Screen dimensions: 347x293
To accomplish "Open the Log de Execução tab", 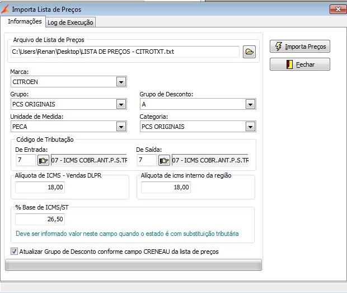I will click(x=71, y=22).
